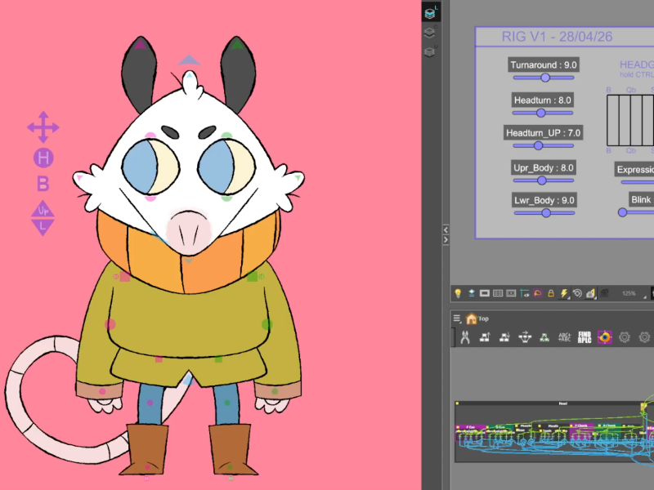Select the middle layer stack icon
654x490 pixels.
[x=429, y=33]
